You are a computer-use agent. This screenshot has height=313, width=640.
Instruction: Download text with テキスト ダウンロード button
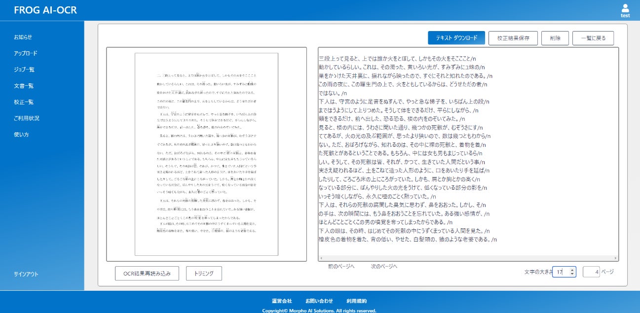click(456, 37)
